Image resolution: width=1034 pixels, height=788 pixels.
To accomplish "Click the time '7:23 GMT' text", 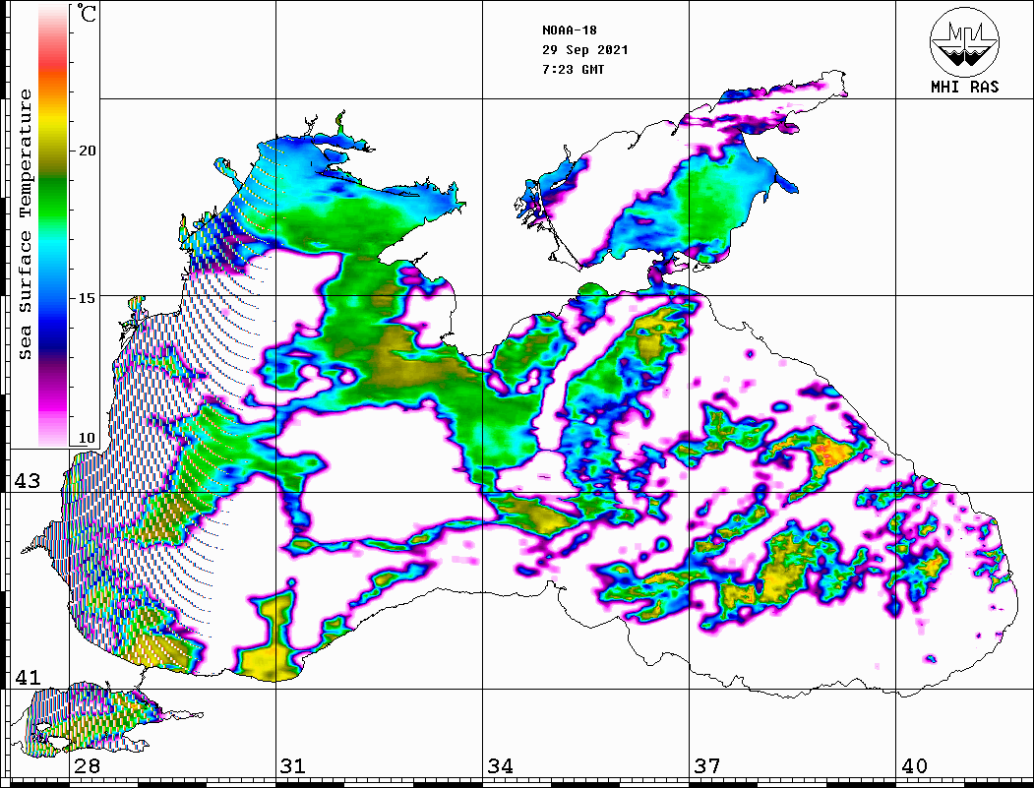I will click(573, 70).
